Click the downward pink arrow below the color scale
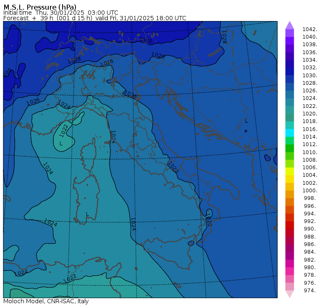Viewport: 319px width, 307px height. (290, 294)
